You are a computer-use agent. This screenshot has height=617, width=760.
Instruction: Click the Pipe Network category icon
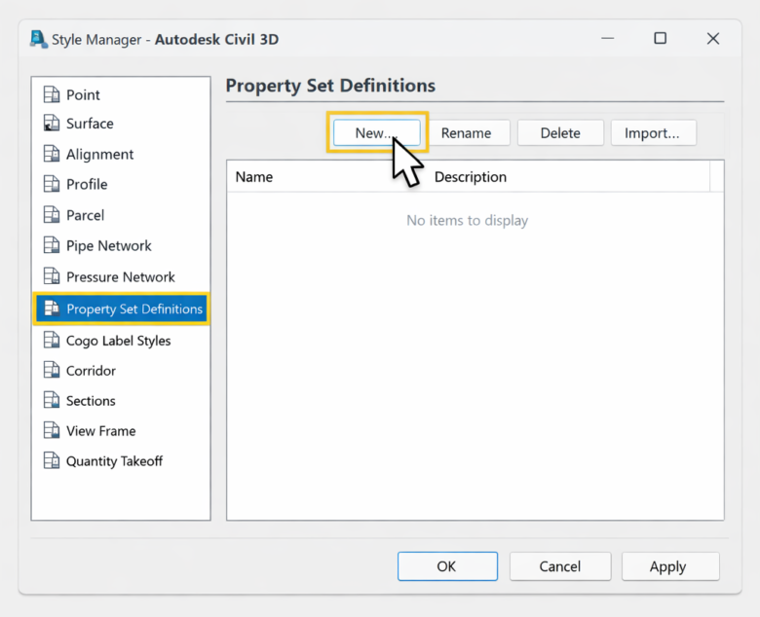[x=52, y=245]
